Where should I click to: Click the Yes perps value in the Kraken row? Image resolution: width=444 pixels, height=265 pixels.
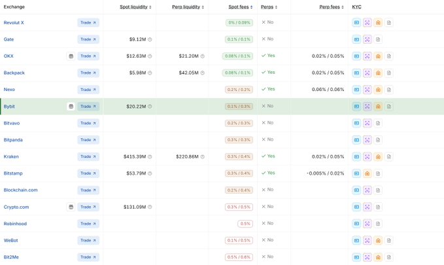(268, 156)
